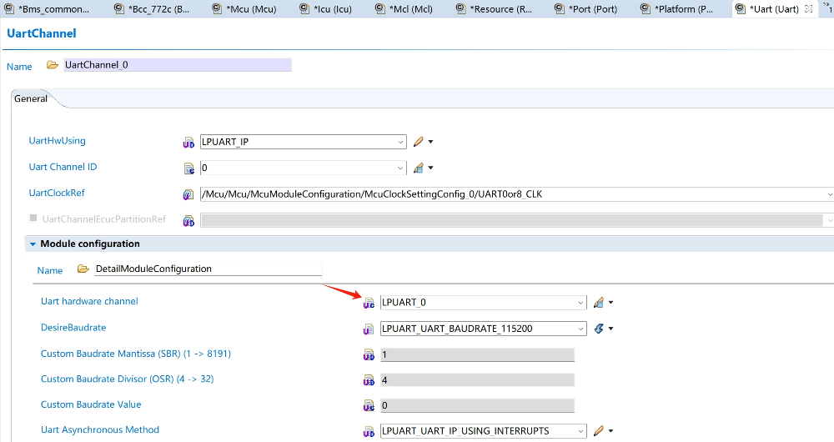834x442 pixels.
Task: Click the UartChannel_0 name input field
Action: pos(177,65)
